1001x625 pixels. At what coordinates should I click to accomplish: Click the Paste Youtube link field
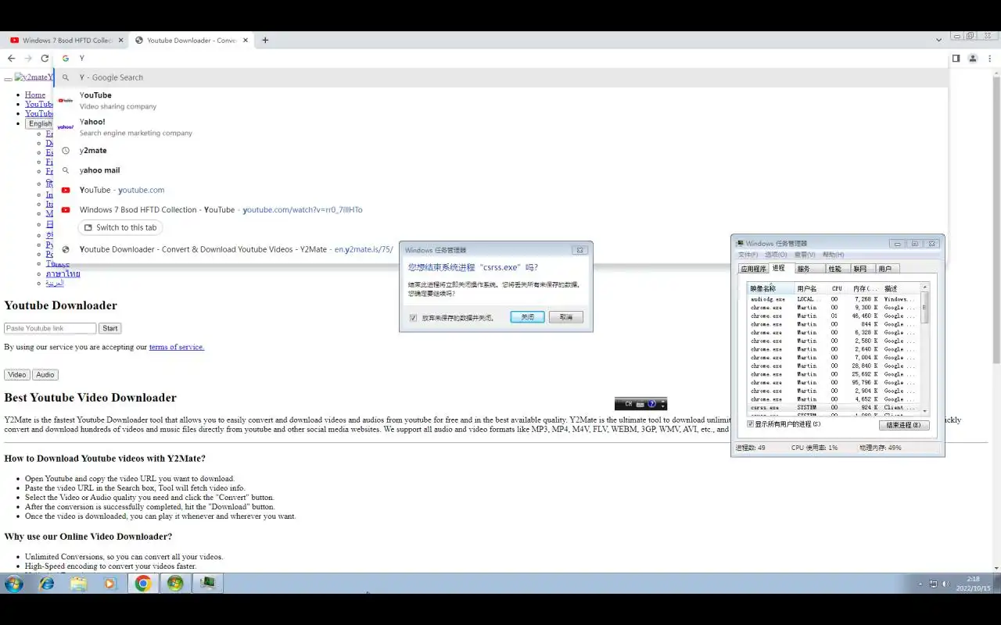50,328
